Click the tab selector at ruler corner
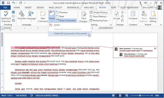This screenshot has width=164, height=98. coord(2,28)
